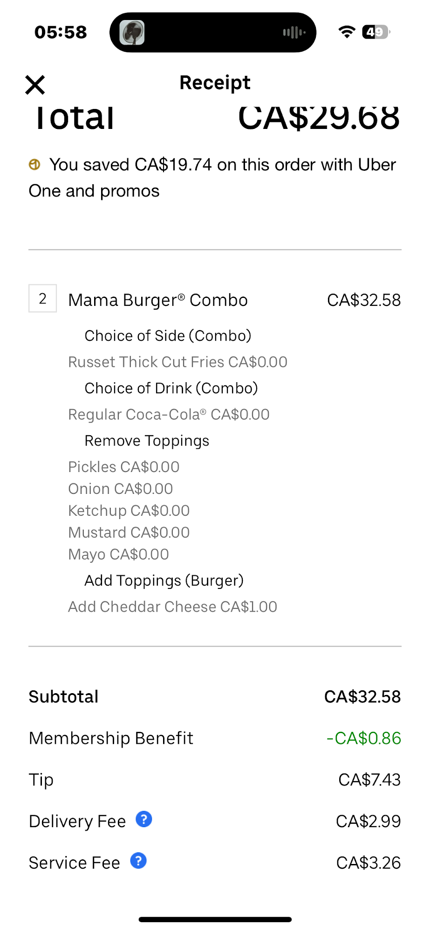Image resolution: width=430 pixels, height=931 pixels.
Task: Tap the Uber One savings badge icon
Action: (x=34, y=164)
